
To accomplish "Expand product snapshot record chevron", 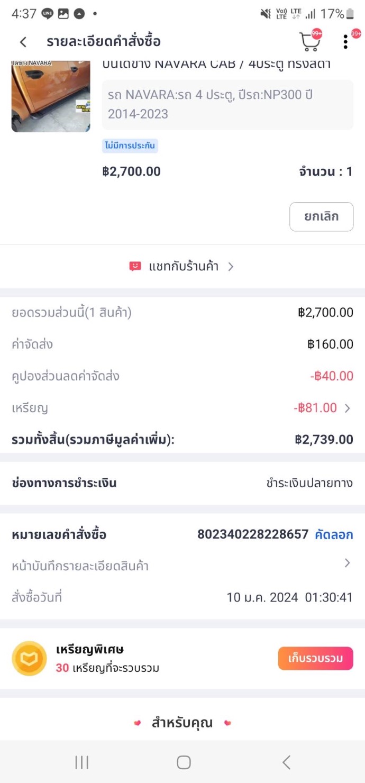I will tap(348, 563).
